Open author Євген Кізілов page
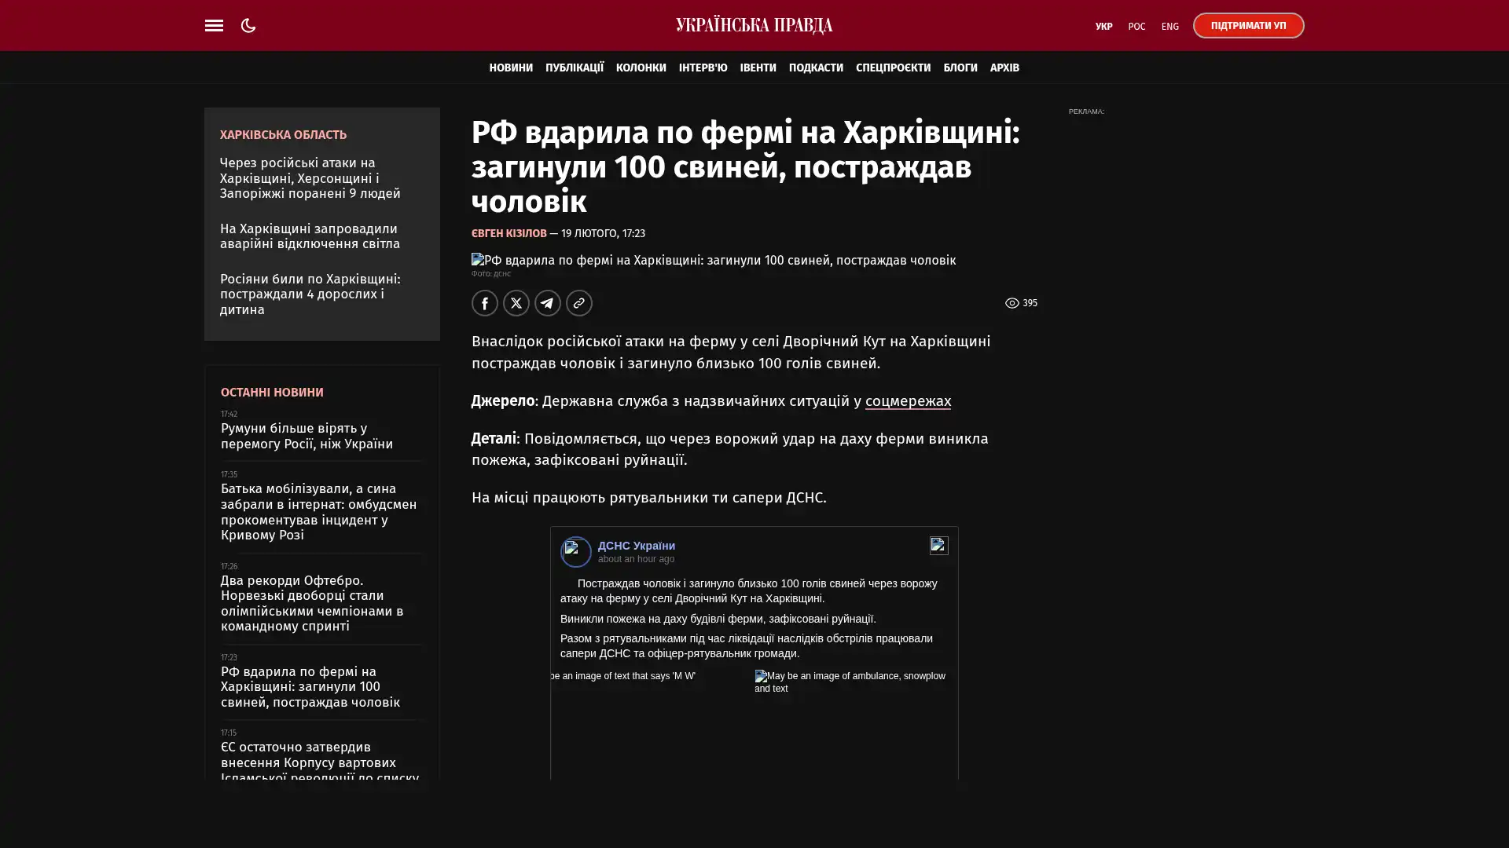The image size is (1509, 848). point(509,233)
